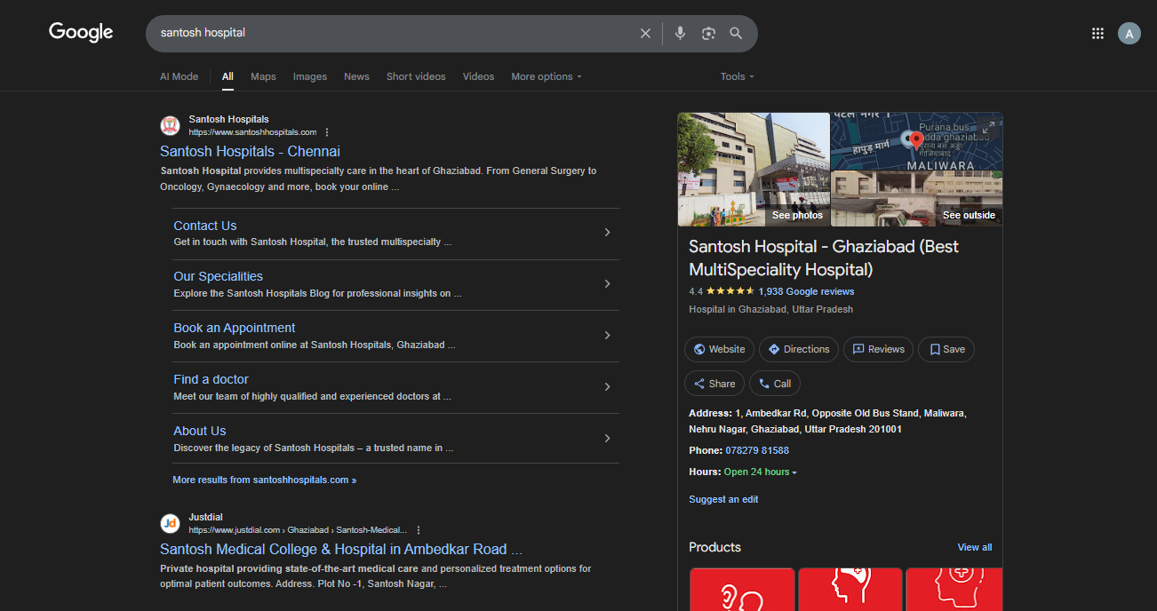Viewport: 1157px width, 611px height.
Task: Open Google Lens image search
Action: click(x=708, y=33)
